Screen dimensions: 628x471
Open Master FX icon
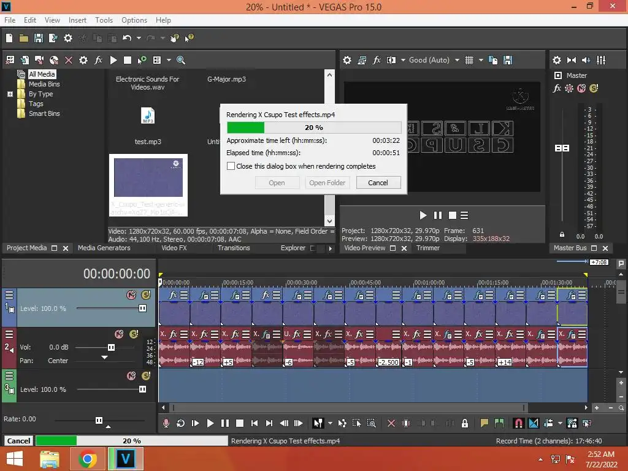pos(557,88)
